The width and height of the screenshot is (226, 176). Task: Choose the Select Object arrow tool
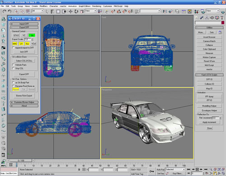coord(47,11)
